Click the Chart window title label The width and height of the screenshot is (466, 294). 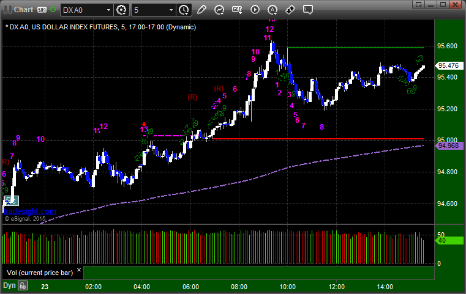click(23, 10)
